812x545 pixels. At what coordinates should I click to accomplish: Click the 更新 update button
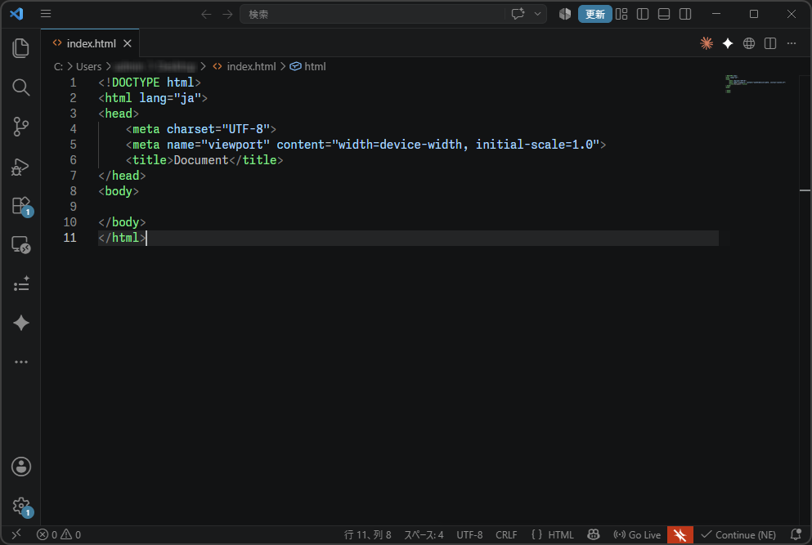(594, 14)
